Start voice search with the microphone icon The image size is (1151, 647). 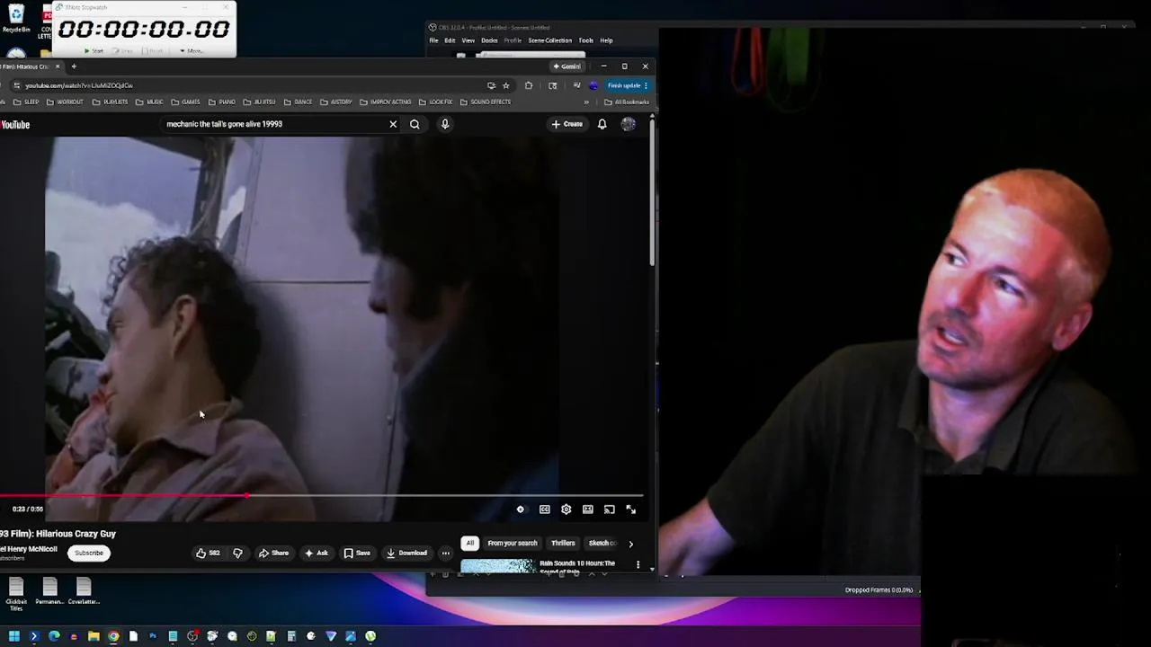click(x=444, y=124)
